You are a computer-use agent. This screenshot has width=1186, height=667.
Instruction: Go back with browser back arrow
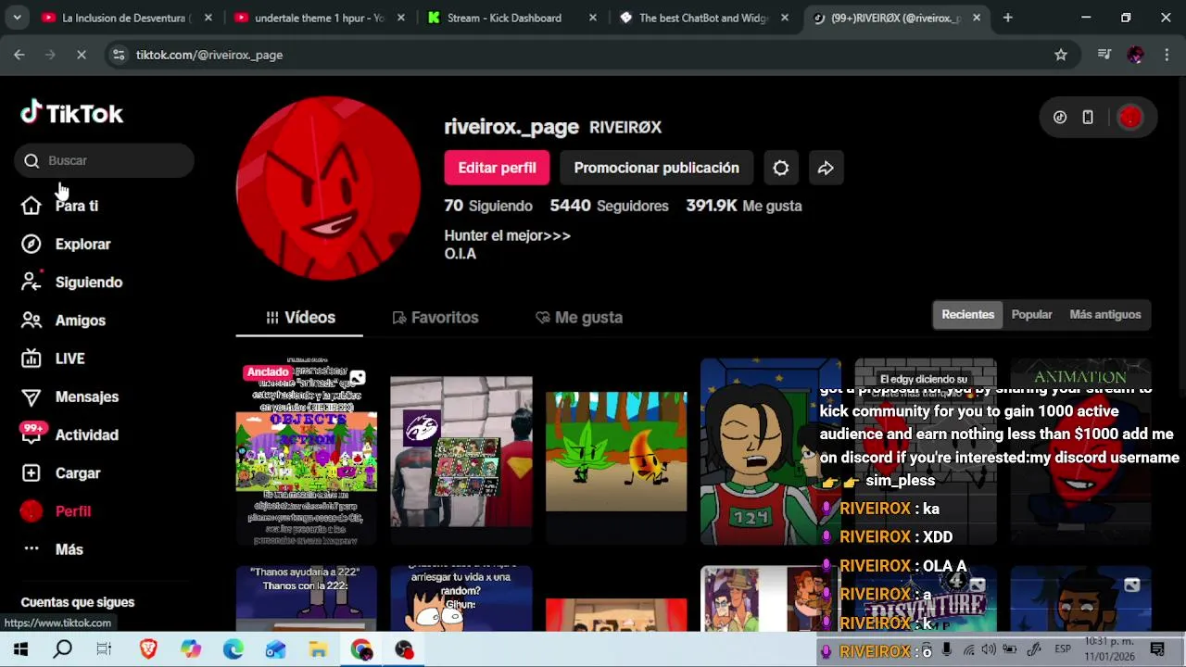[x=19, y=55]
